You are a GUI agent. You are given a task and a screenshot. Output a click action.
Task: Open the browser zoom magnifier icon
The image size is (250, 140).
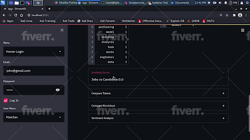point(221,15)
